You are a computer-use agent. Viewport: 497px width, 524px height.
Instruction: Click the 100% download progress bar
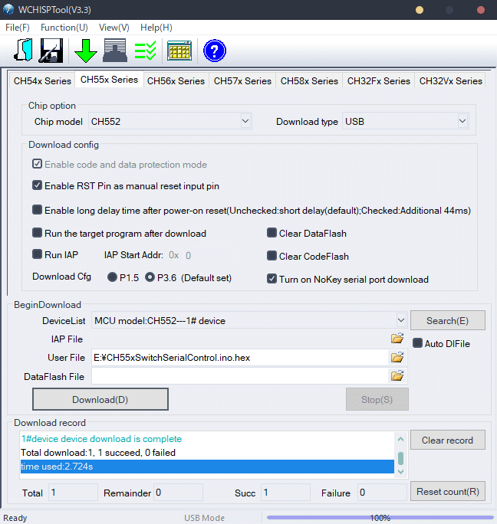[x=380, y=518]
